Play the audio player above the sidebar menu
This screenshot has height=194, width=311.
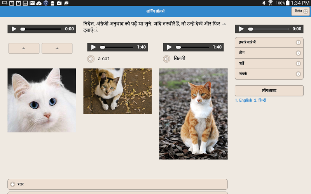click(x=241, y=29)
